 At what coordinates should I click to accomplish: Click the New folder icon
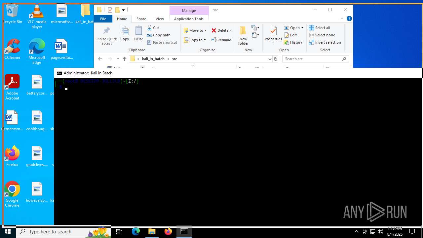pos(243,31)
